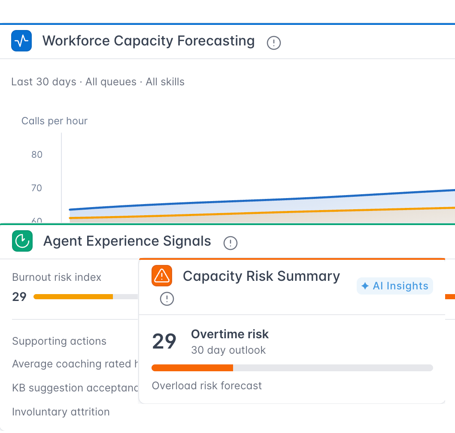
Task: Click the 'Average coaching rated' row
Action: [x=75, y=364]
